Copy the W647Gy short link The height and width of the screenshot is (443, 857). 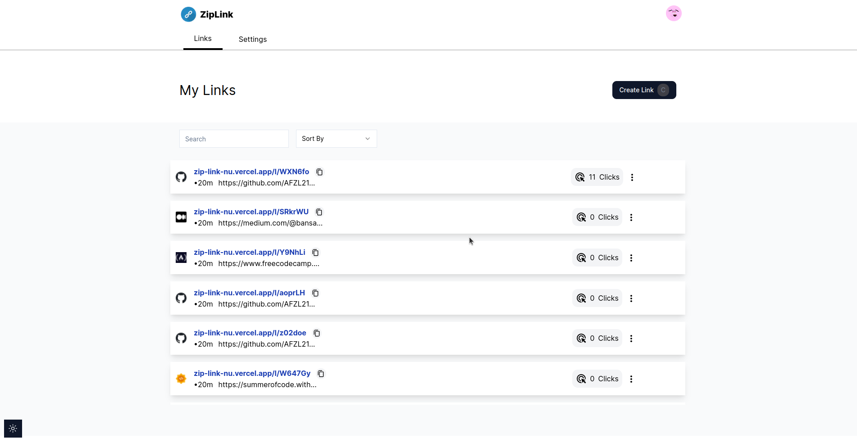[321, 374]
